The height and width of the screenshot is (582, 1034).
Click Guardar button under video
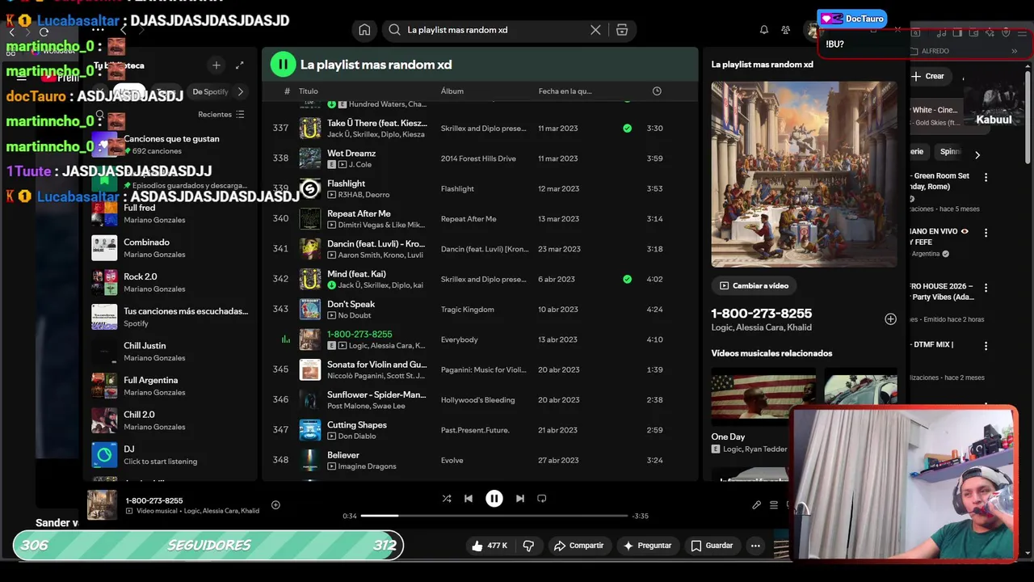(x=712, y=546)
